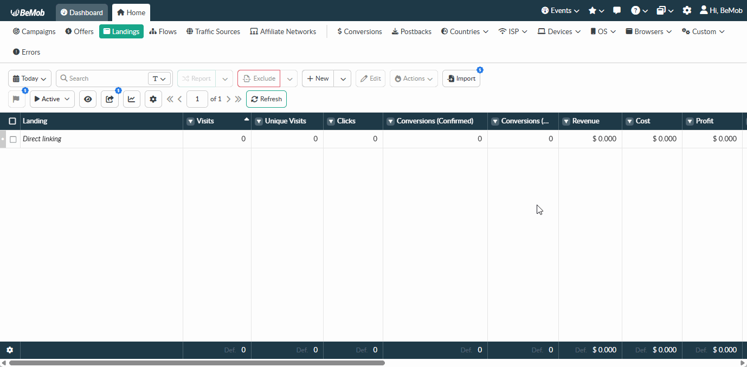Viewport: 747px width, 367px height.
Task: Open the Campaigns section
Action: tap(34, 31)
